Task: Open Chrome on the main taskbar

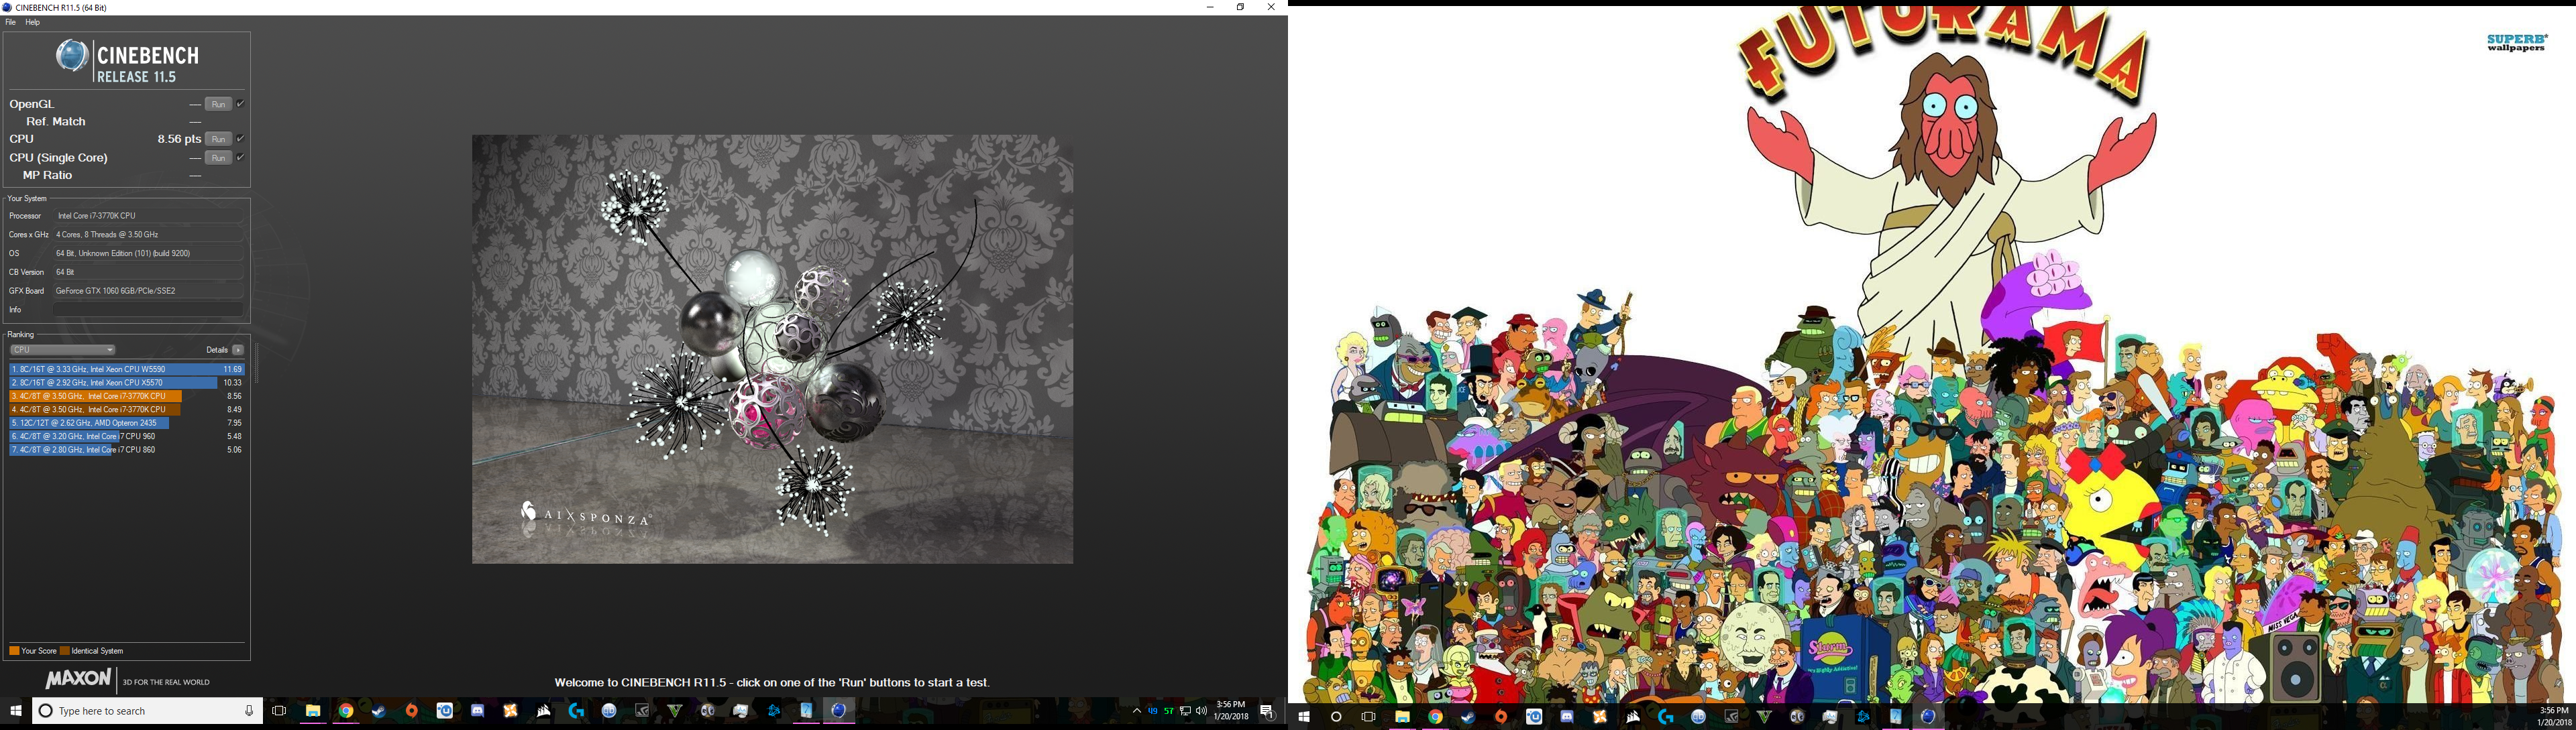Action: pos(346,711)
